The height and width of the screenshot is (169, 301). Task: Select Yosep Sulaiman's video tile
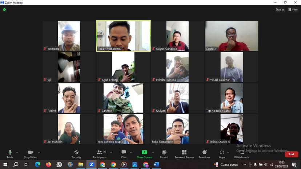(232, 67)
